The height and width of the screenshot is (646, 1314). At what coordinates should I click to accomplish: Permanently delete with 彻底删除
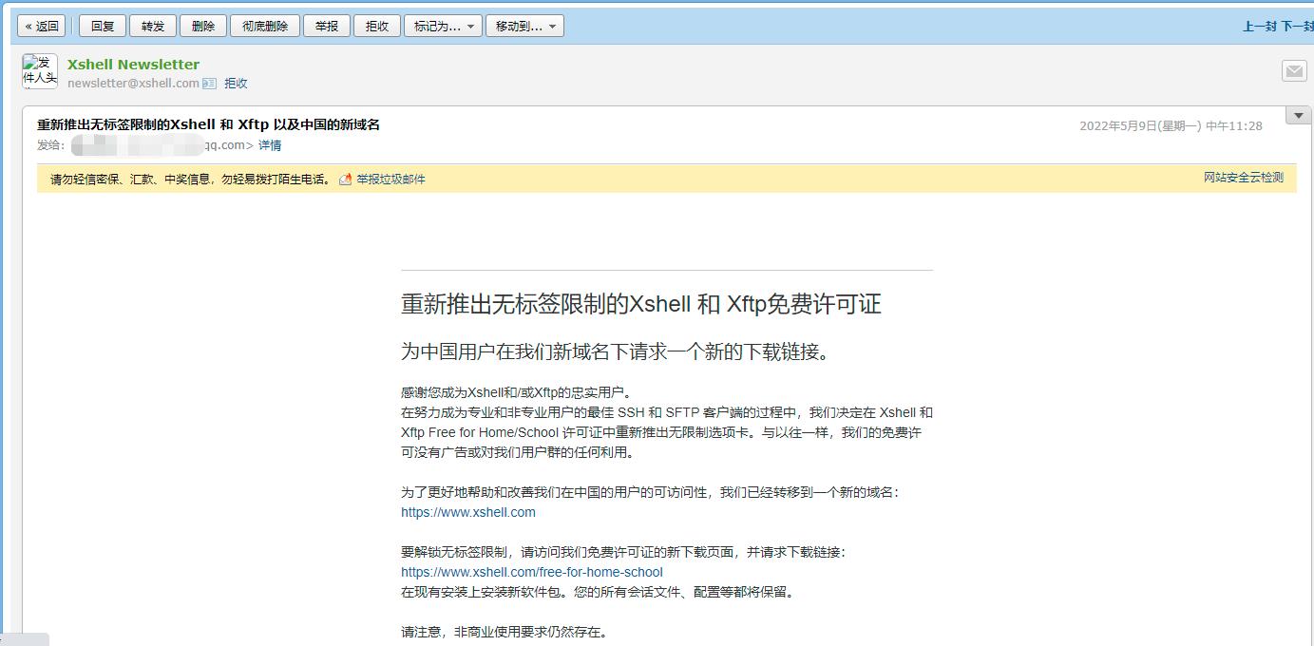tap(265, 26)
